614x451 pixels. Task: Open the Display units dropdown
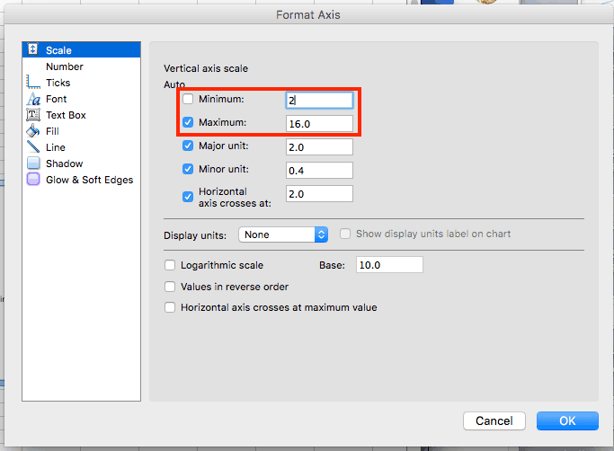point(284,234)
